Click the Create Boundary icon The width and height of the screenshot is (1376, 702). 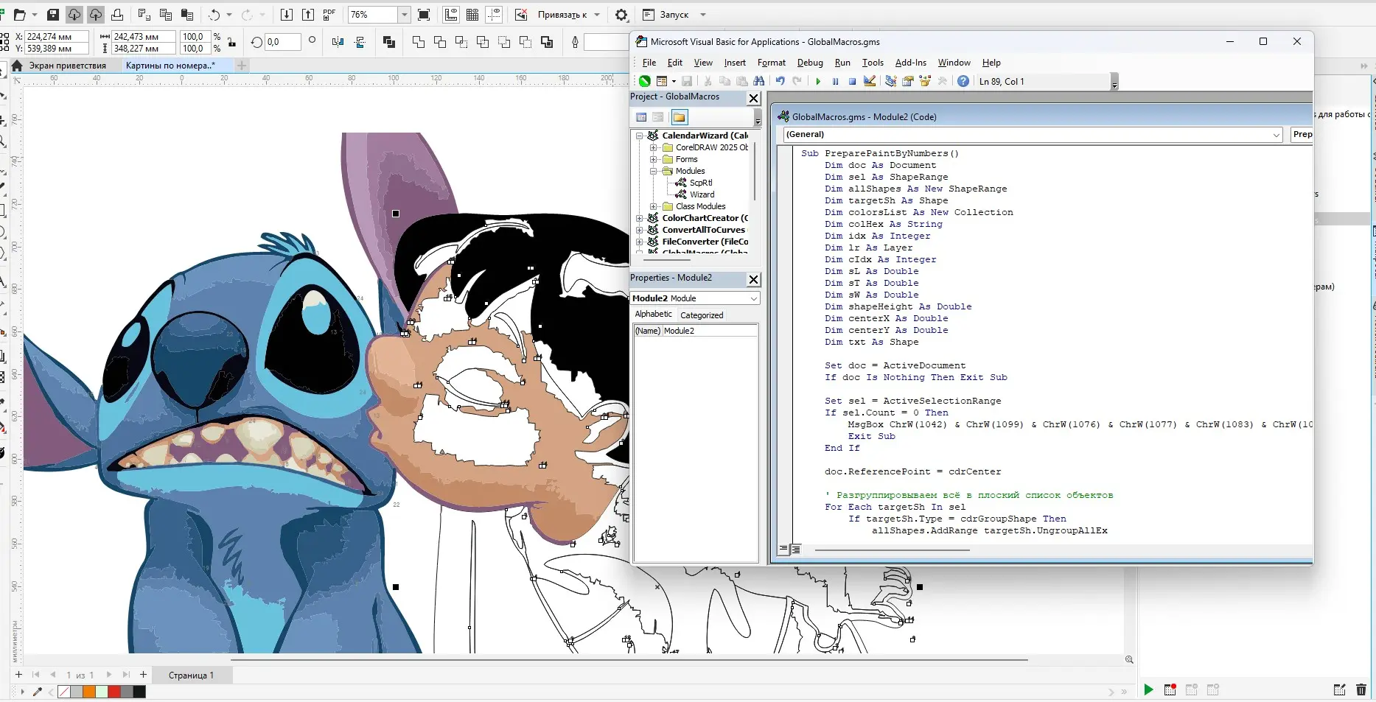coord(547,42)
